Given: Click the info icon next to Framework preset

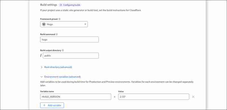Looking at the screenshot, I should point(60,19).
